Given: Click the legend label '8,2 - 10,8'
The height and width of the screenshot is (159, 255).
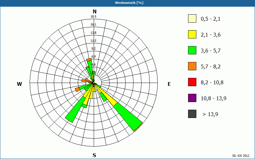Looking at the screenshot, I should coord(212,83).
